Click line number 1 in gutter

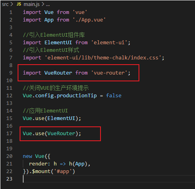click(x=11, y=12)
